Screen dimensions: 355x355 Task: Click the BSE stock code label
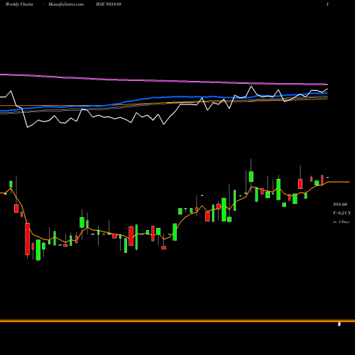(x=109, y=4)
